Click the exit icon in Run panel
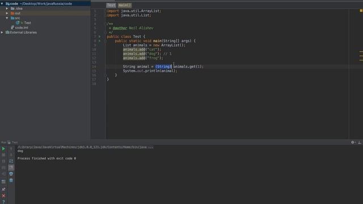This screenshot has height=204, width=363. click(3, 174)
